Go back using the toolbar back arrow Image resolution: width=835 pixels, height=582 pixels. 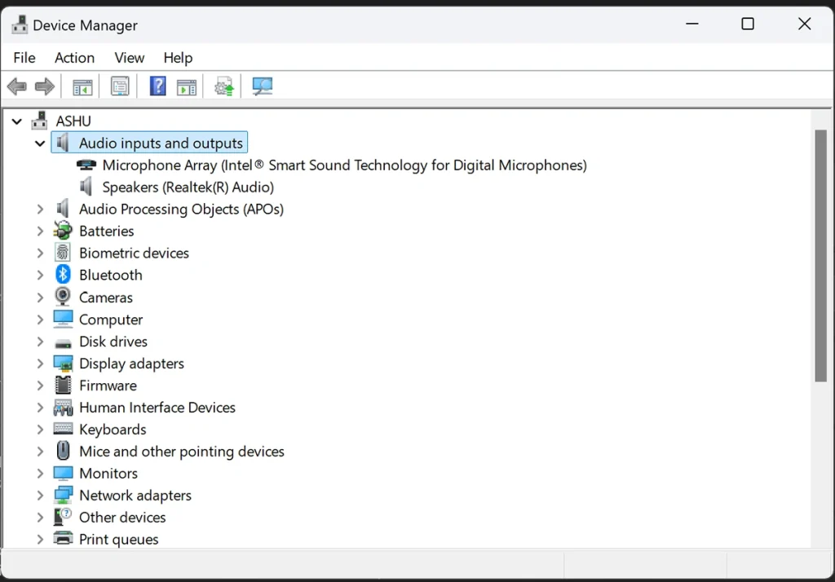(17, 86)
